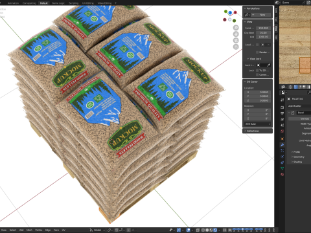Click the Clip Start value field
311x233 pixels.
point(263,32)
